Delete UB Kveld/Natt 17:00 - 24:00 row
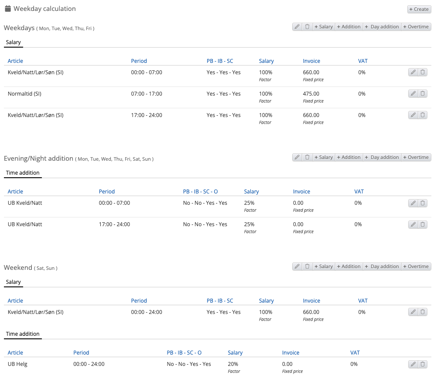This screenshot has width=437, height=386. coord(423,224)
